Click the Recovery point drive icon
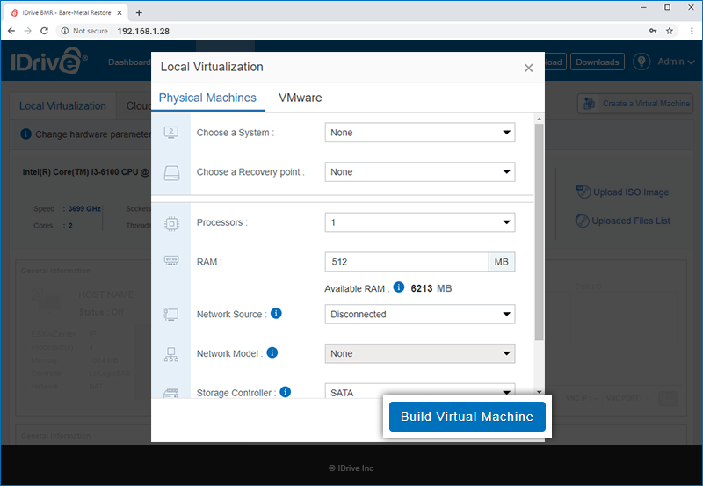 171,173
